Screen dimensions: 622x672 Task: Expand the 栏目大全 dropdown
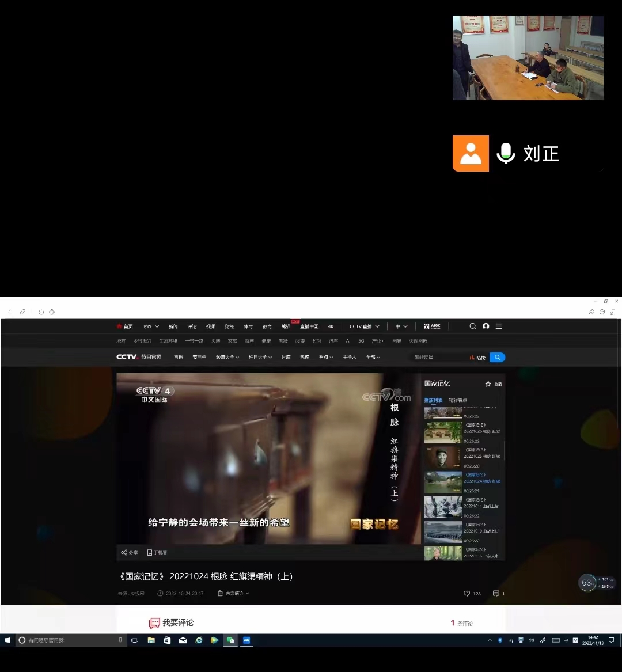[x=260, y=357]
